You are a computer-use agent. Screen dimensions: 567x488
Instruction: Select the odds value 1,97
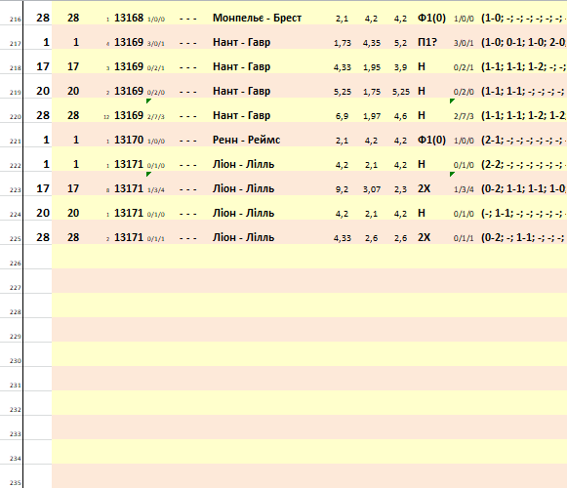372,116
